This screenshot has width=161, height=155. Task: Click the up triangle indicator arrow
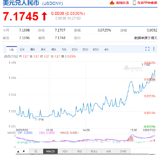click(18, 152)
